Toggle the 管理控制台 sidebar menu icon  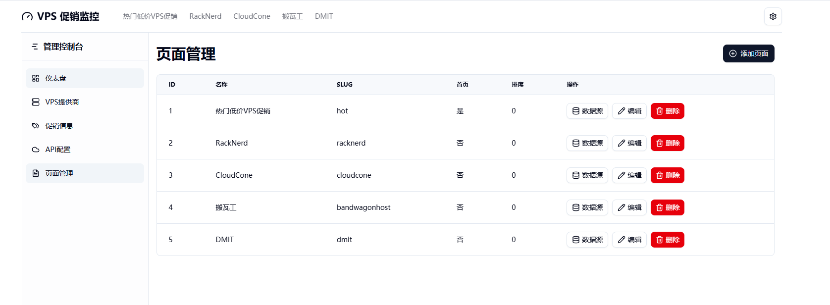35,47
